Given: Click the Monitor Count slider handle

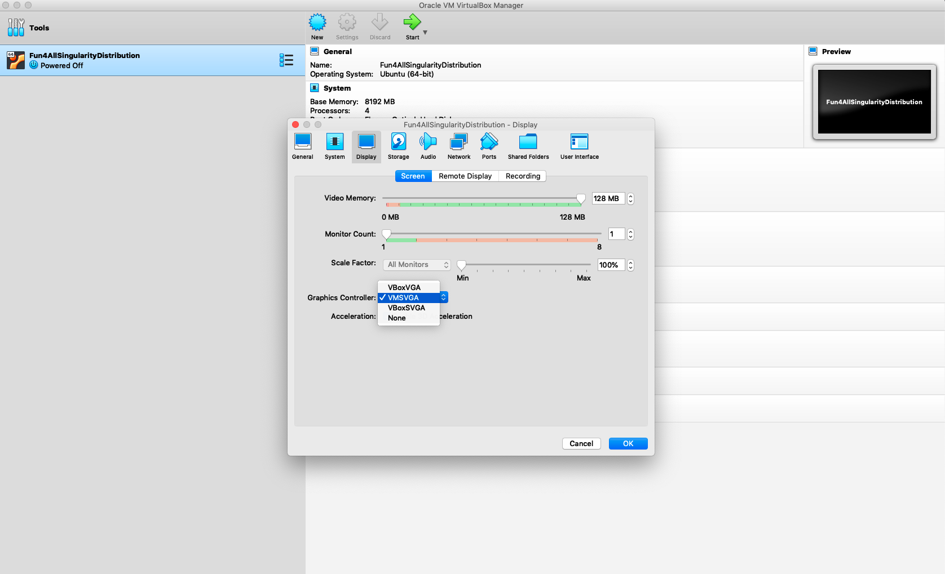Looking at the screenshot, I should (x=386, y=234).
